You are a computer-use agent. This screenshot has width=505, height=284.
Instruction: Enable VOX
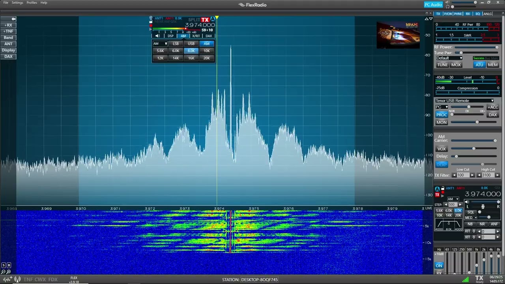[441, 149]
